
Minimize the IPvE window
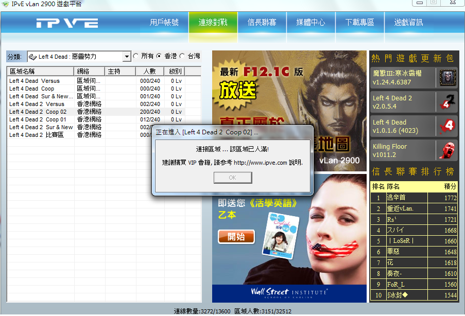[x=420, y=3]
